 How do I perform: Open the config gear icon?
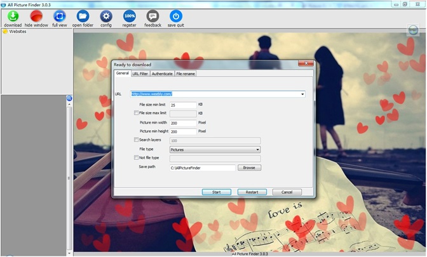[106, 16]
